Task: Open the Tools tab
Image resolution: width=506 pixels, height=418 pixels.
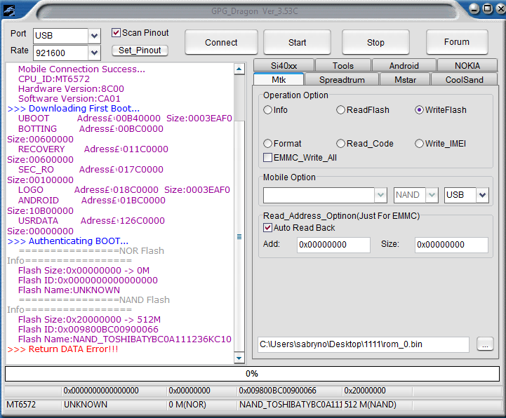Action: click(x=343, y=66)
